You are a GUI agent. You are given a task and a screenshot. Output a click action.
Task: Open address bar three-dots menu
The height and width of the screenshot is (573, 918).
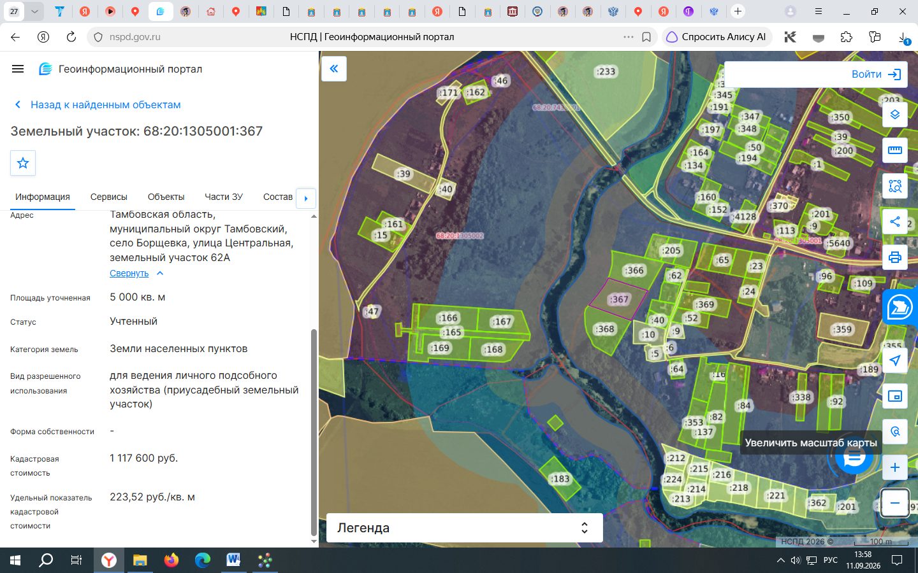629,37
